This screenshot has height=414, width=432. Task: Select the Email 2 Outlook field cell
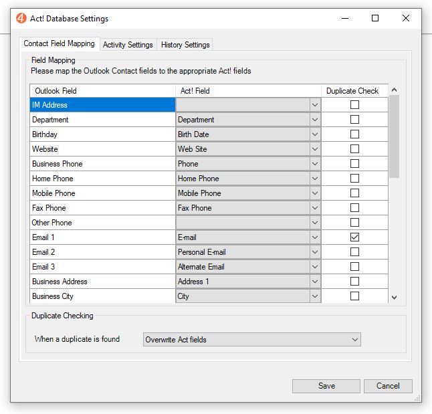click(102, 252)
